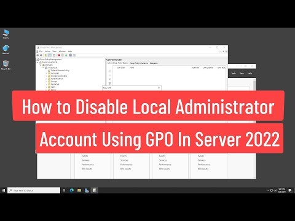Click the Link Order column header
The image size is (295, 221).
pyautogui.click(x=121, y=68)
